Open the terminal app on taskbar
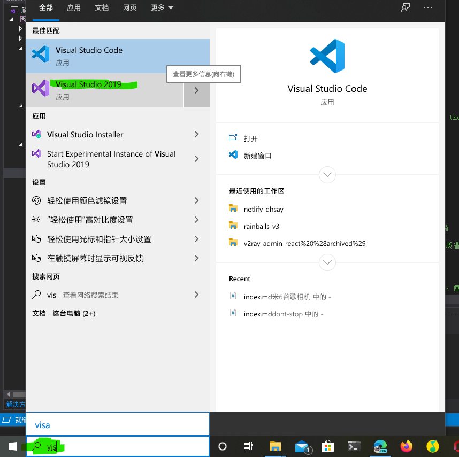The height and width of the screenshot is (457, 459). pos(354,446)
